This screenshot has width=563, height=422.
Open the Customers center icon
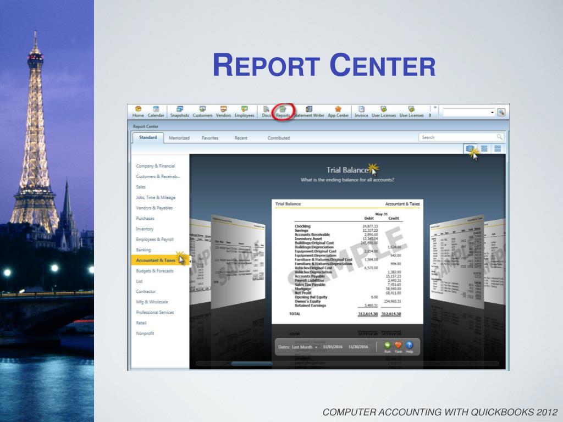point(202,112)
